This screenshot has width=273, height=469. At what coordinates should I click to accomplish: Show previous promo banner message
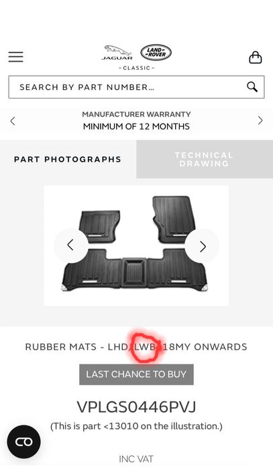click(x=13, y=121)
